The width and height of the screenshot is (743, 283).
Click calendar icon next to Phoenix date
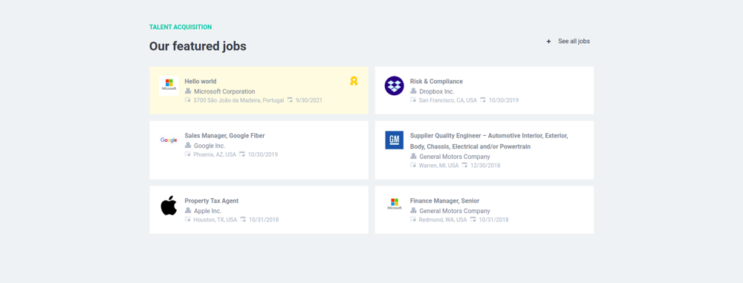point(242,154)
